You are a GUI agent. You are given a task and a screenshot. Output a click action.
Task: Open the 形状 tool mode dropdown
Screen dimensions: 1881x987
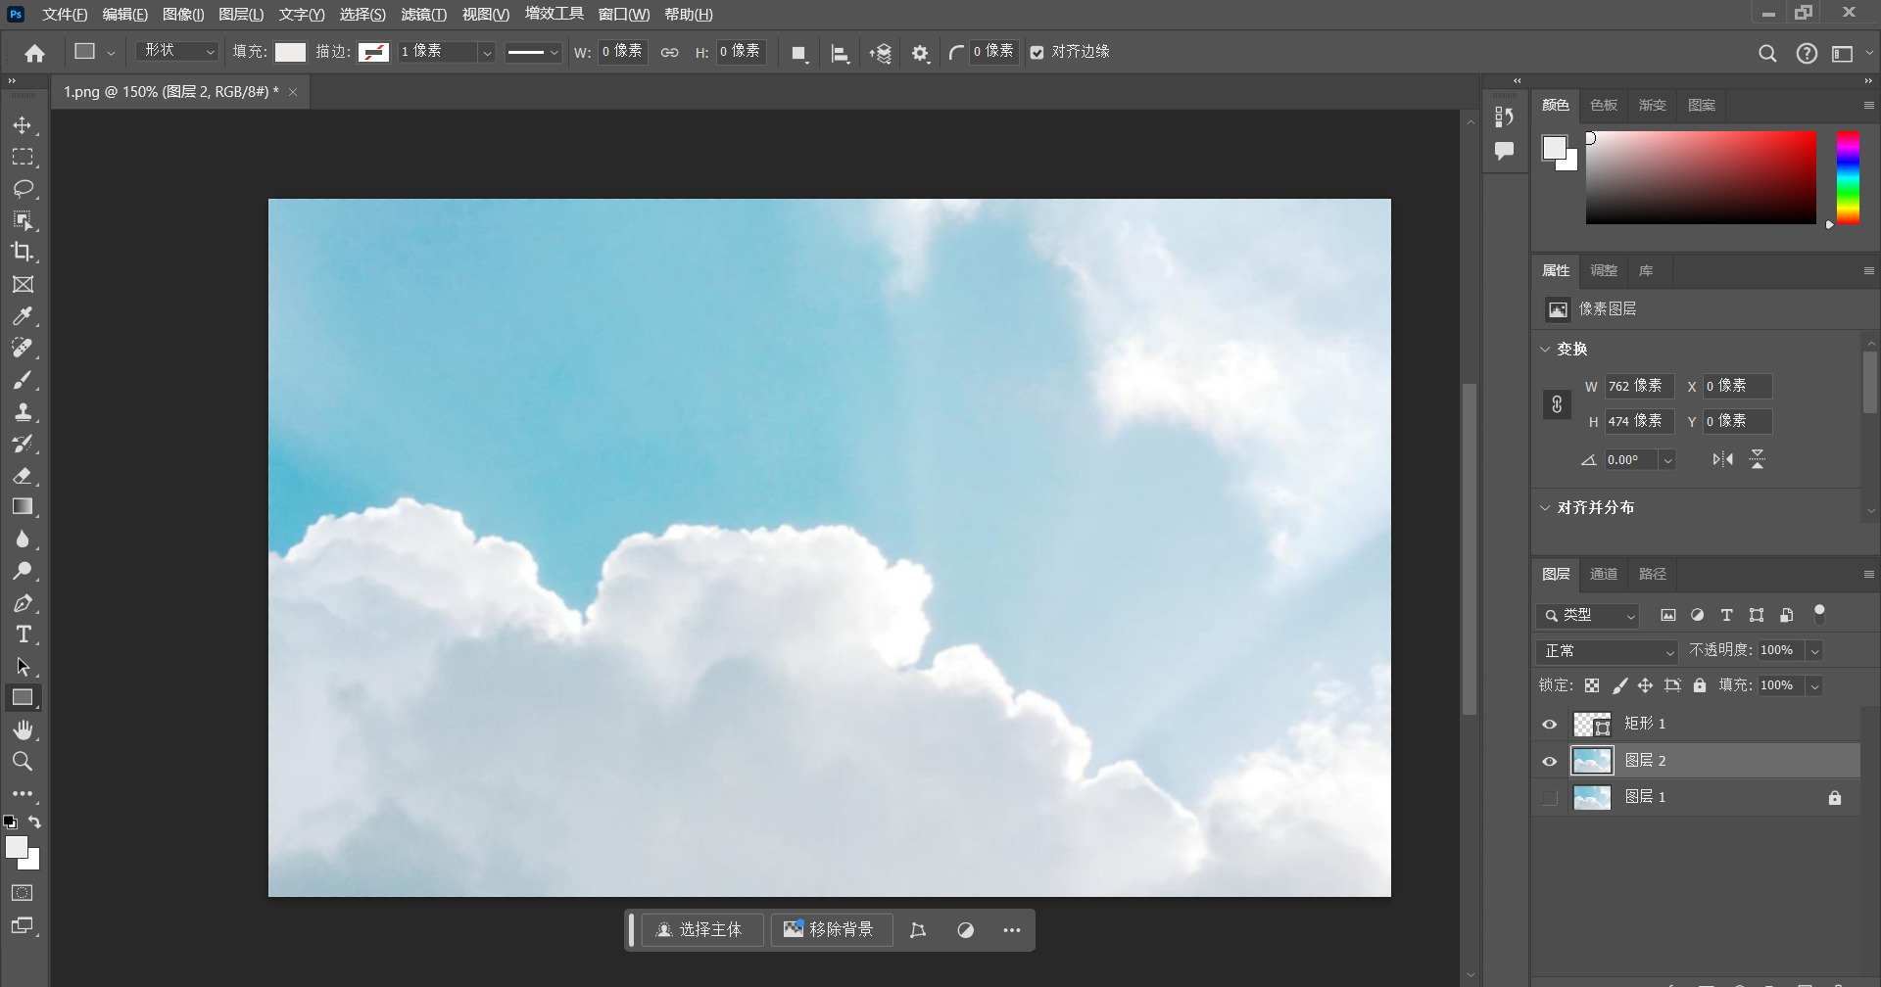pos(177,51)
